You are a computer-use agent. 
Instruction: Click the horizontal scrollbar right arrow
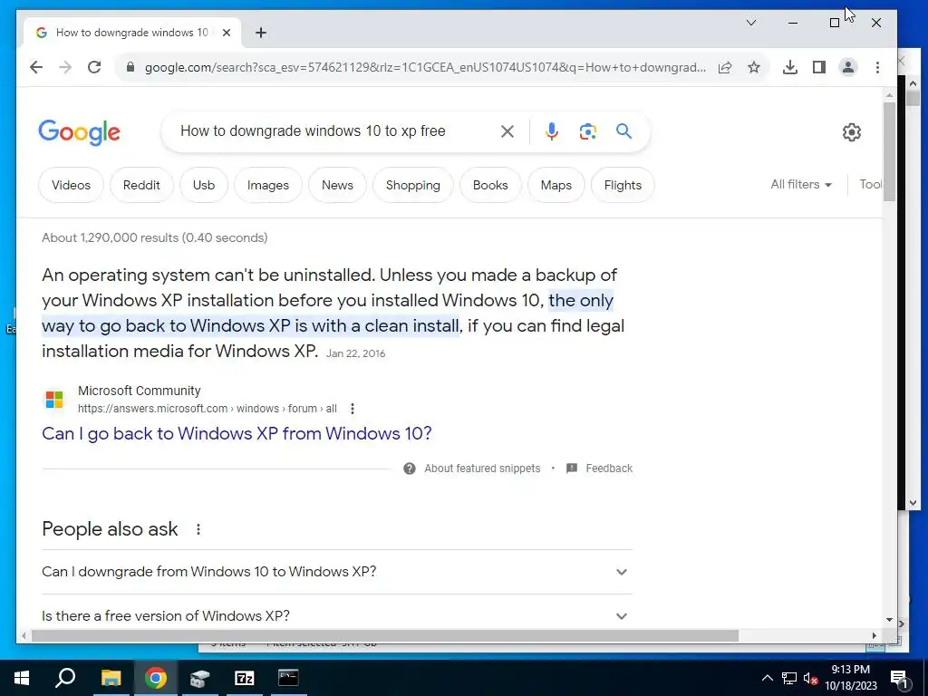875,635
